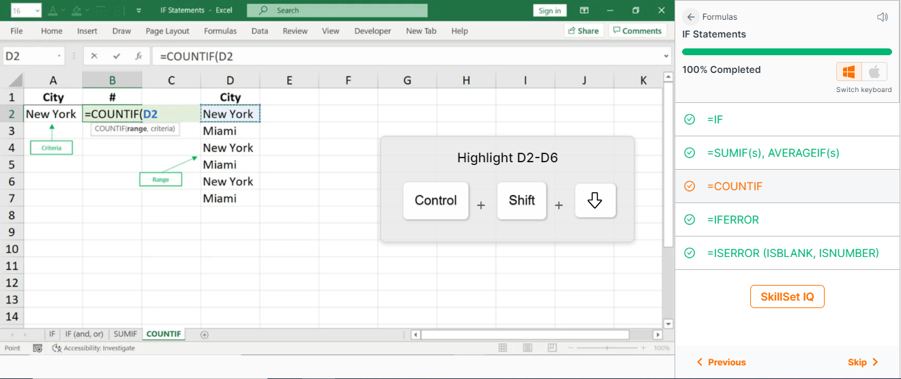
Task: Click the horizontal scrollbar right arrow
Action: pos(658,335)
